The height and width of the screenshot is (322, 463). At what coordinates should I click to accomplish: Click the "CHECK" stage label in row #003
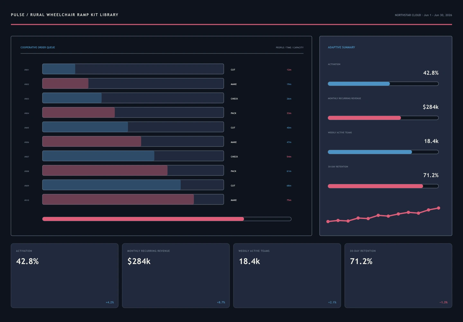pyautogui.click(x=234, y=99)
